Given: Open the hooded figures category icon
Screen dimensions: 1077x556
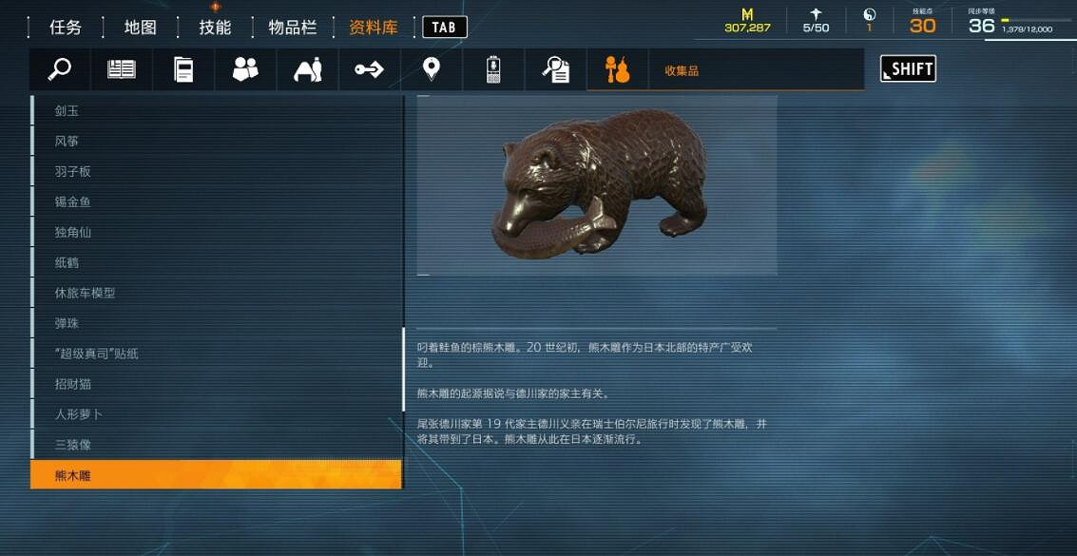Looking at the screenshot, I should pyautogui.click(x=307, y=69).
